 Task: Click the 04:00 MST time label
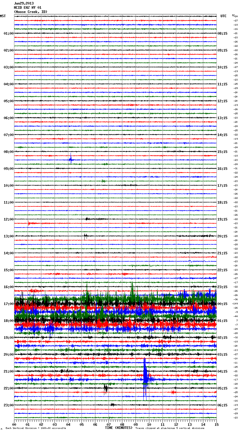[9, 84]
